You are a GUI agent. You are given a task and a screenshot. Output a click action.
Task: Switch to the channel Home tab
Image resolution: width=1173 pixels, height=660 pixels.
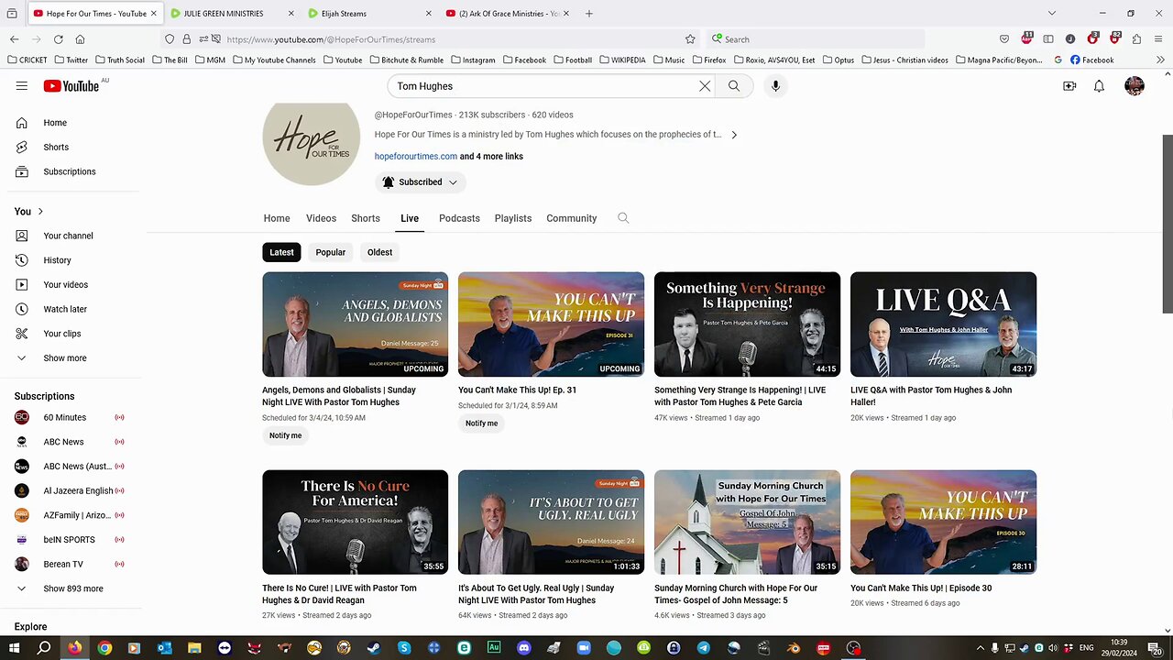277,218
